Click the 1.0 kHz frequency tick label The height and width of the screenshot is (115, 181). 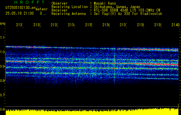click(x=2, y=52)
